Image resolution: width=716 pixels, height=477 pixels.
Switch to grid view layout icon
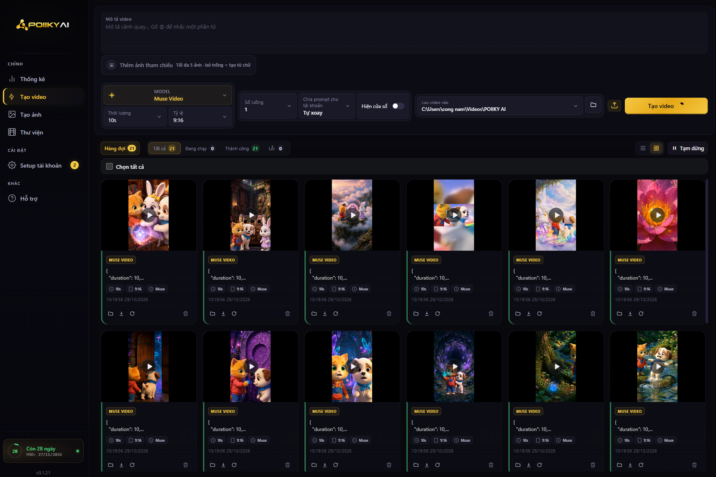[x=656, y=148]
